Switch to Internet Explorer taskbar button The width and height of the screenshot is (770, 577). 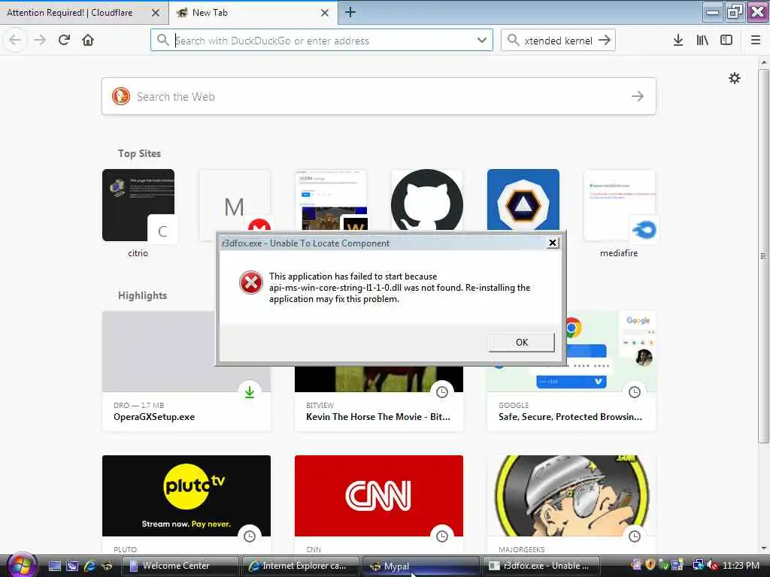tap(301, 566)
